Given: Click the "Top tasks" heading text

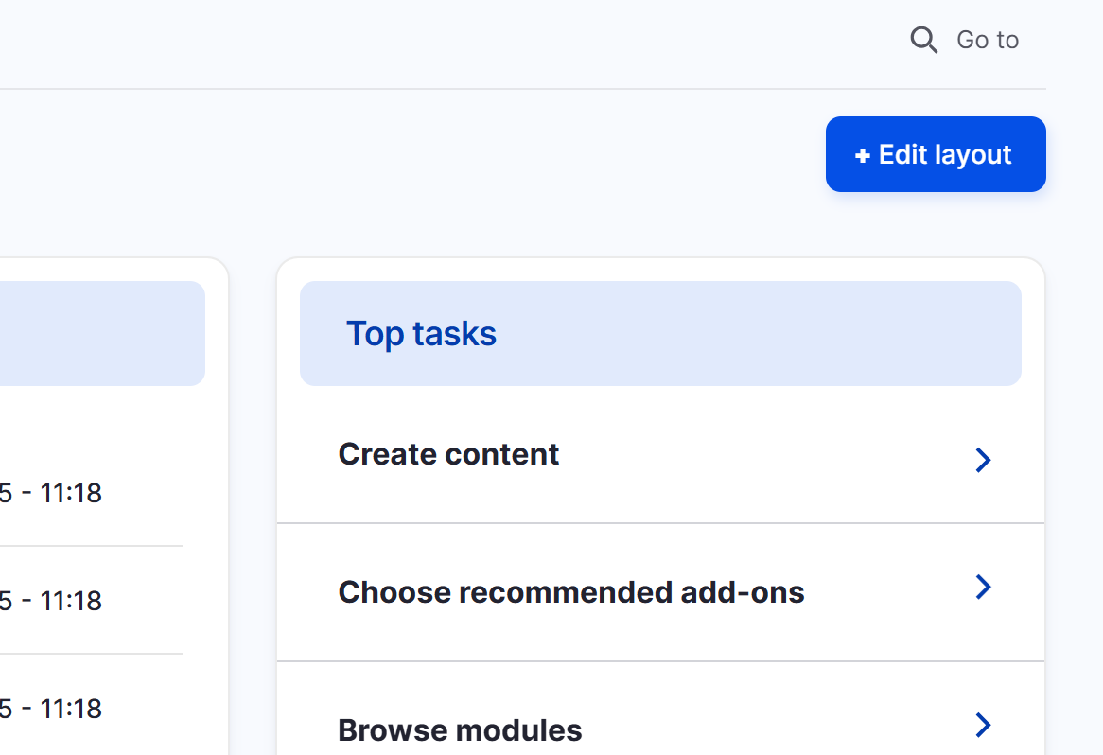Looking at the screenshot, I should (x=421, y=334).
